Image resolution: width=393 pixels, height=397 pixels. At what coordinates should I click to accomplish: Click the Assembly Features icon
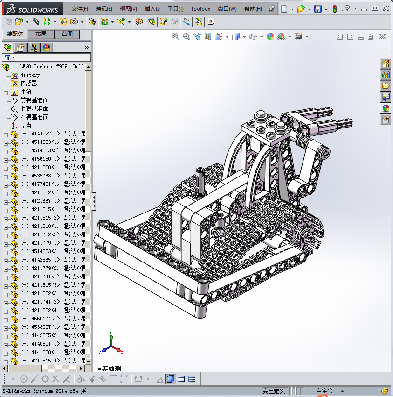104,22
